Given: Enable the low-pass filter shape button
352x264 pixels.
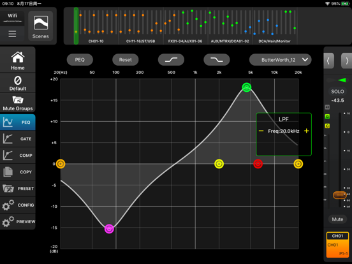Looking at the screenshot, I should click(217, 60).
